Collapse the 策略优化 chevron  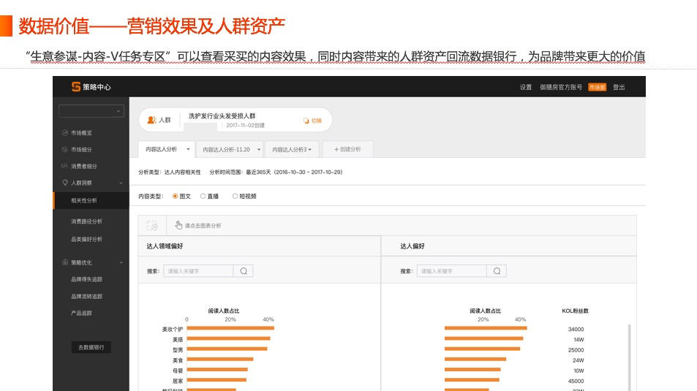point(121,262)
